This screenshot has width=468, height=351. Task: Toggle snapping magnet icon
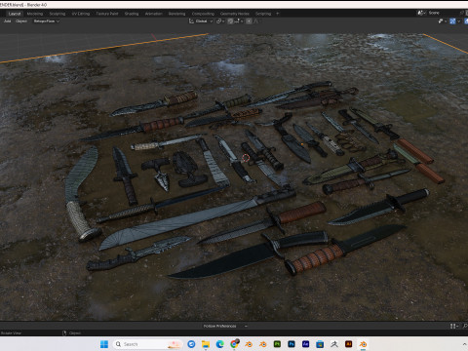(x=230, y=21)
